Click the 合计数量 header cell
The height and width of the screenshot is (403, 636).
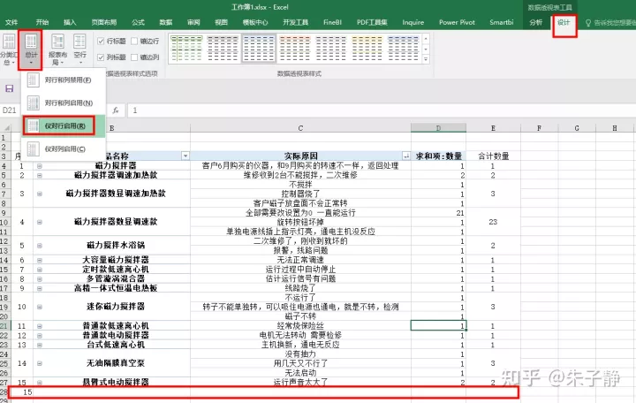pyautogui.click(x=493, y=156)
